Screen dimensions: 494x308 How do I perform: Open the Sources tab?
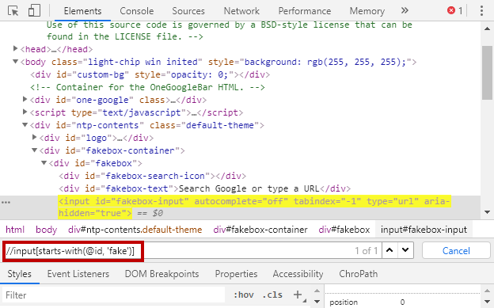tap(188, 11)
